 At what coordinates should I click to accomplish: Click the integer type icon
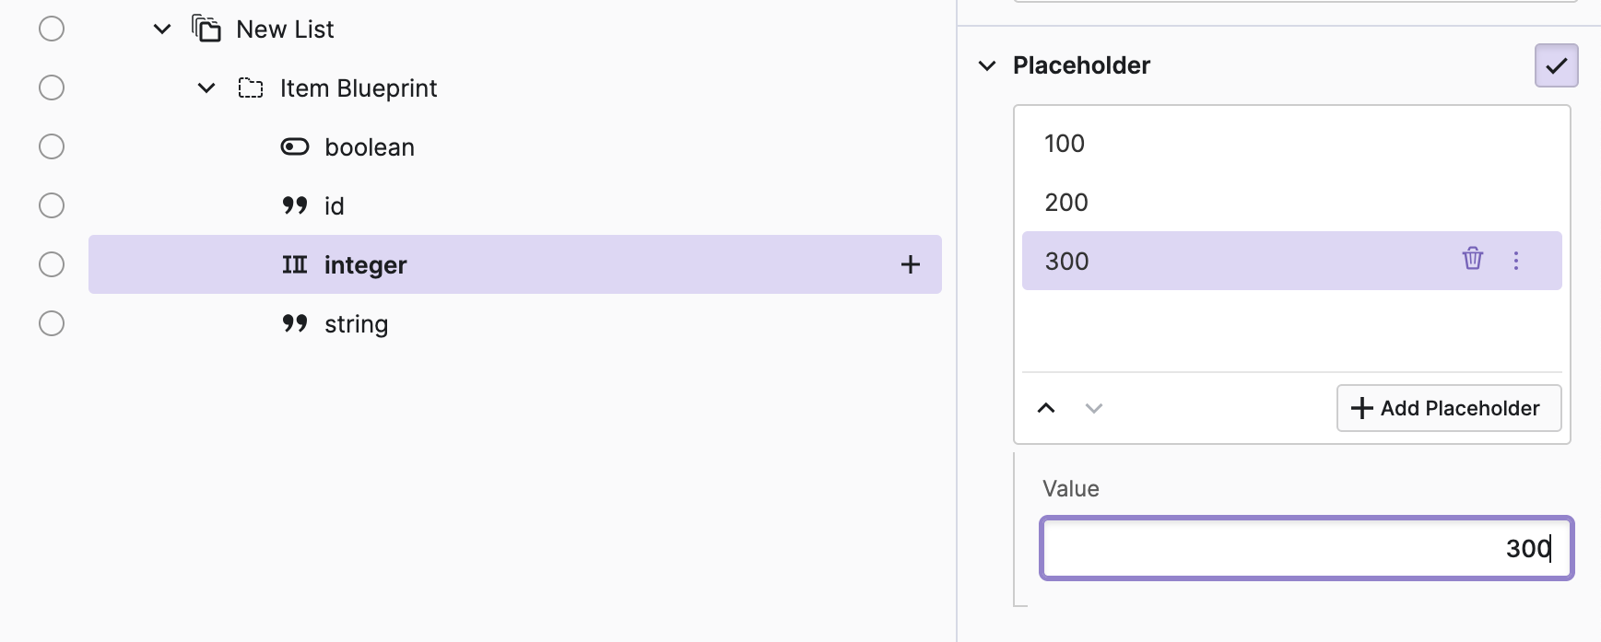pyautogui.click(x=295, y=265)
